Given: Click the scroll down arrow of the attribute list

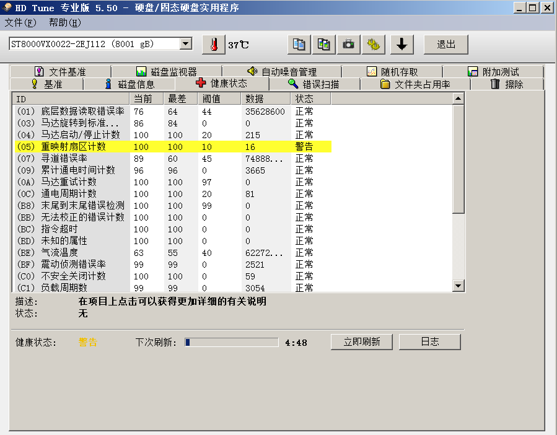Looking at the screenshot, I should pos(458,286).
